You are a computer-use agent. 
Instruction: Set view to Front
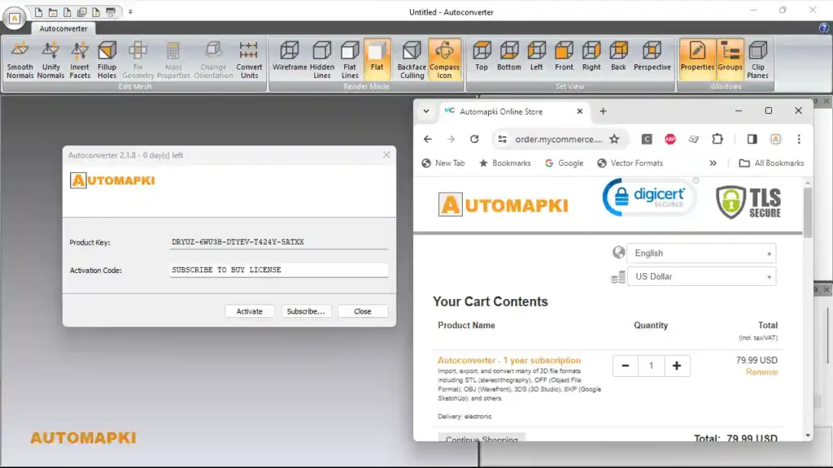coord(564,56)
